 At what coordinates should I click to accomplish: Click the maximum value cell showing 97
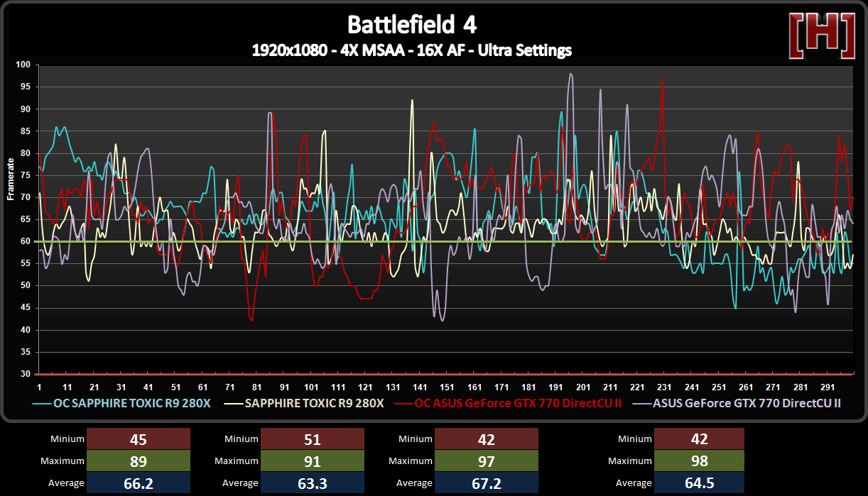(487, 461)
